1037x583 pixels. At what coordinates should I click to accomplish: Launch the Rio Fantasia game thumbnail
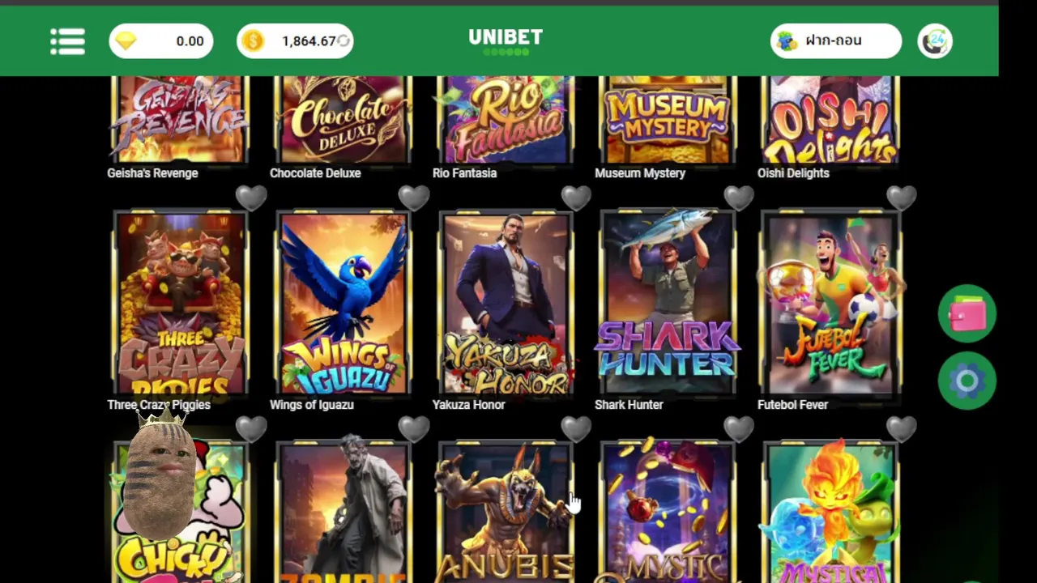pyautogui.click(x=506, y=119)
